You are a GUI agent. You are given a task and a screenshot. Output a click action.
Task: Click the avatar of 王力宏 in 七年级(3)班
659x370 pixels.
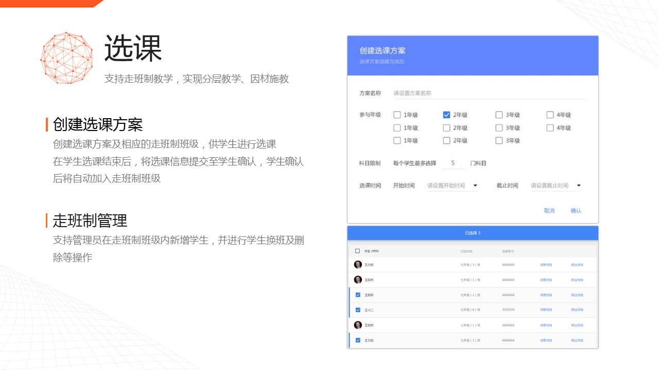(x=358, y=265)
